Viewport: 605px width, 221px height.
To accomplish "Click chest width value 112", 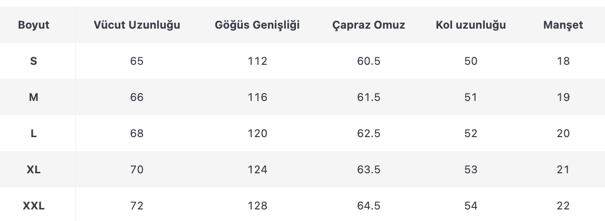I will (x=257, y=61).
